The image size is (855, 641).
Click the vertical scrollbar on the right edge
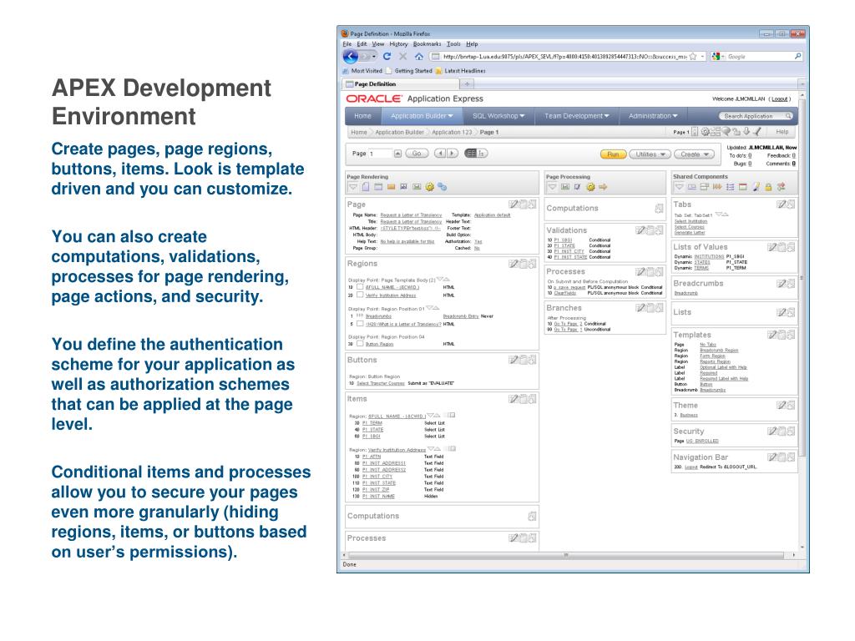(x=802, y=278)
